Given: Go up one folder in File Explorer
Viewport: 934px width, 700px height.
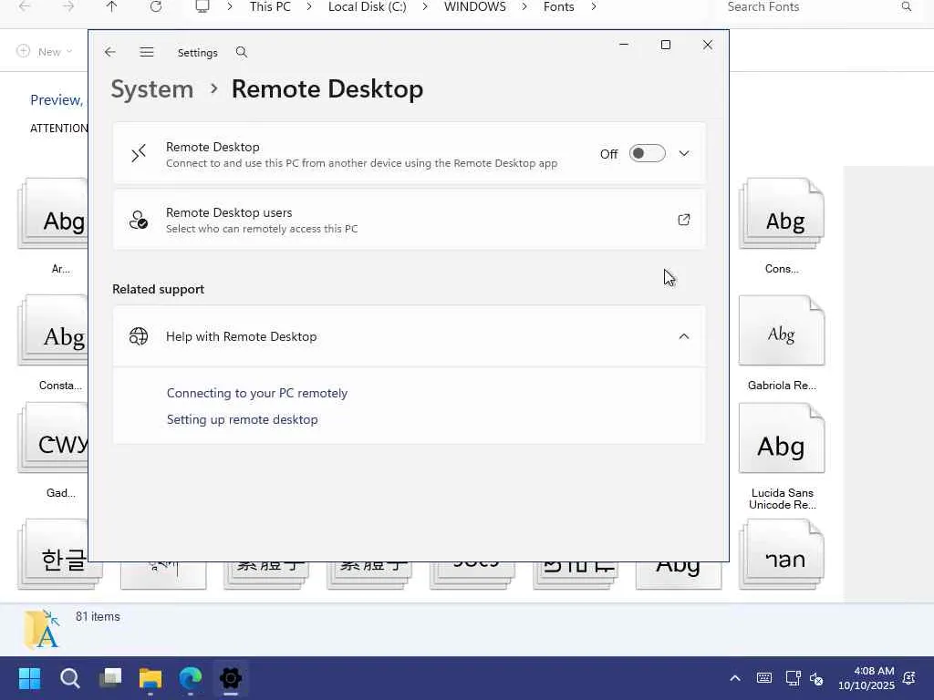Looking at the screenshot, I should (x=111, y=6).
